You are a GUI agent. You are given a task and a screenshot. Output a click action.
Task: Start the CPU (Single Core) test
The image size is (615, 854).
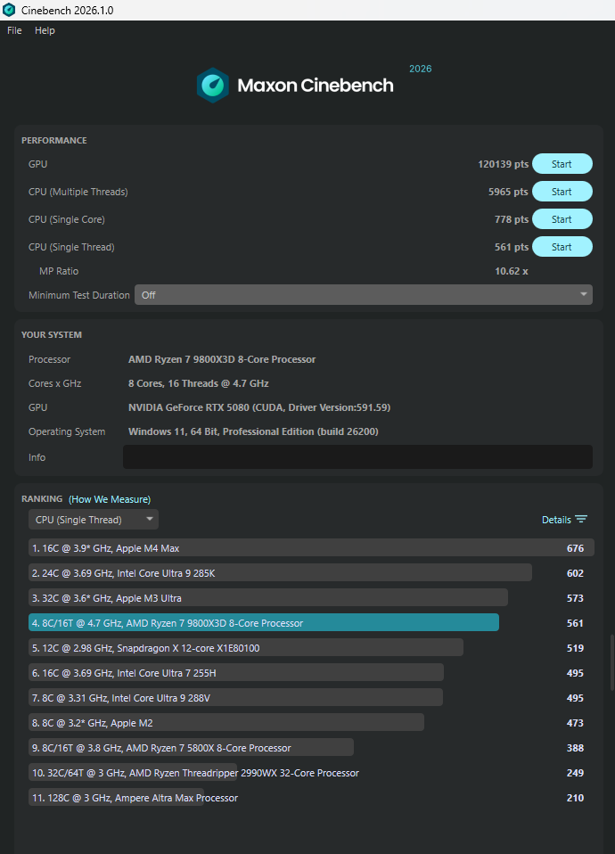coord(562,219)
